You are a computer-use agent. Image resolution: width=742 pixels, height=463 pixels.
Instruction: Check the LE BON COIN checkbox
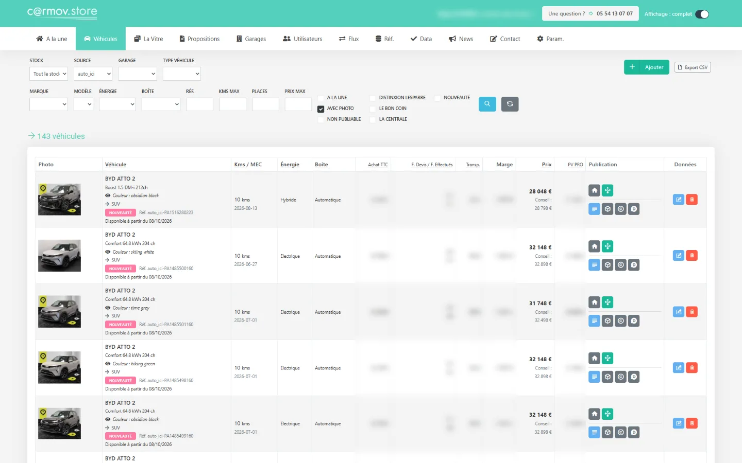point(373,109)
